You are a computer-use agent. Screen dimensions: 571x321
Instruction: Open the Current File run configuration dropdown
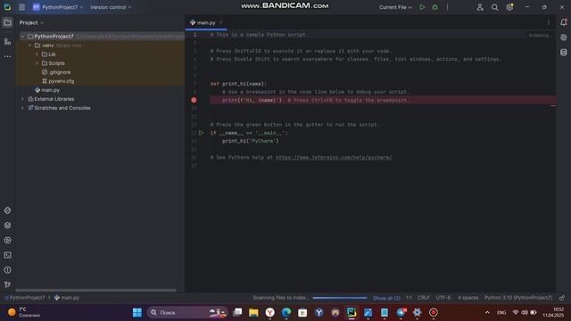click(x=395, y=7)
